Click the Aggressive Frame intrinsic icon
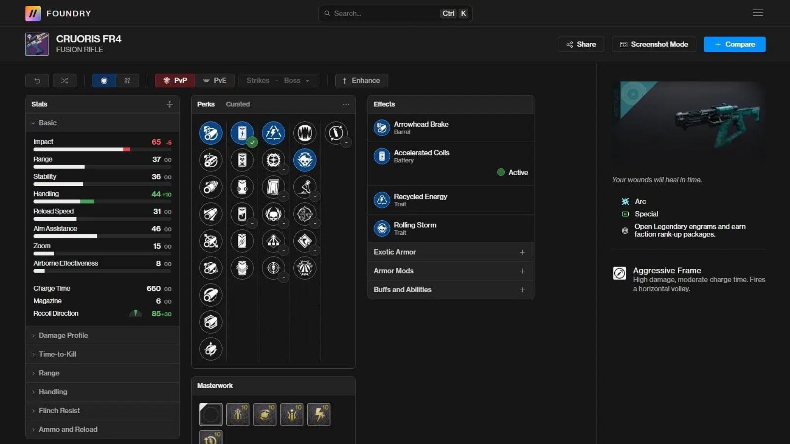This screenshot has height=444, width=790. (x=619, y=273)
